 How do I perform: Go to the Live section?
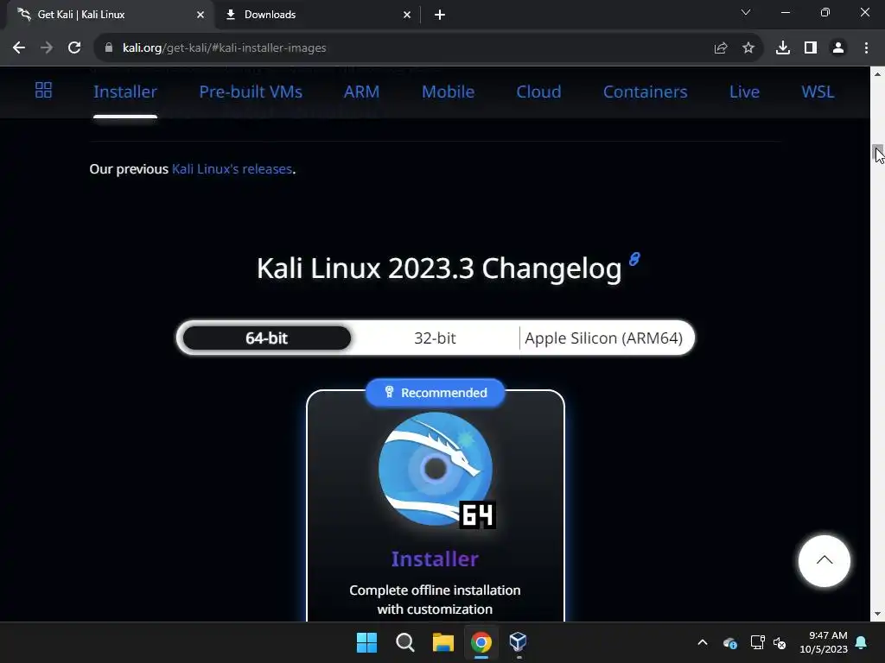tap(744, 92)
